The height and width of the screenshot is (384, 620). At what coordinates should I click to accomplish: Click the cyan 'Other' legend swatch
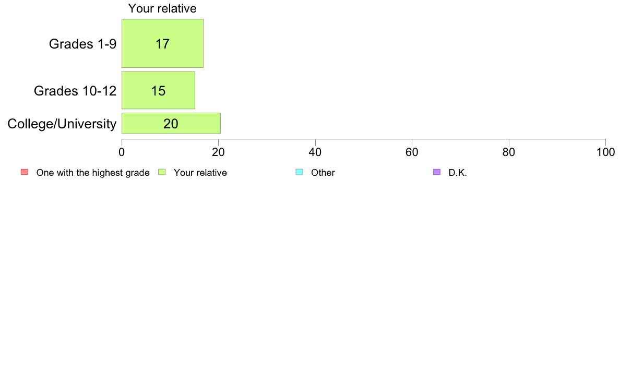click(300, 172)
